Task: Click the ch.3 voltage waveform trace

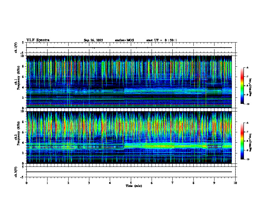Action: coord(129,172)
